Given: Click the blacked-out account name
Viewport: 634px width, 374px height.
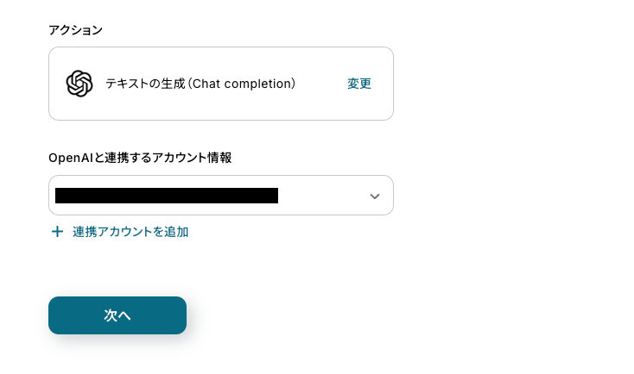Looking at the screenshot, I should click(167, 196).
